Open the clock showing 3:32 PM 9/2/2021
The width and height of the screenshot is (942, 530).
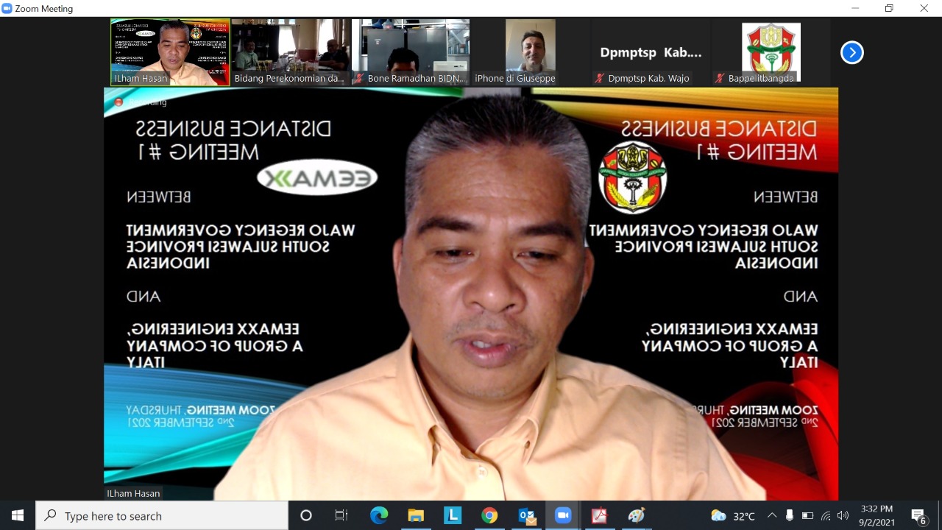click(x=877, y=515)
